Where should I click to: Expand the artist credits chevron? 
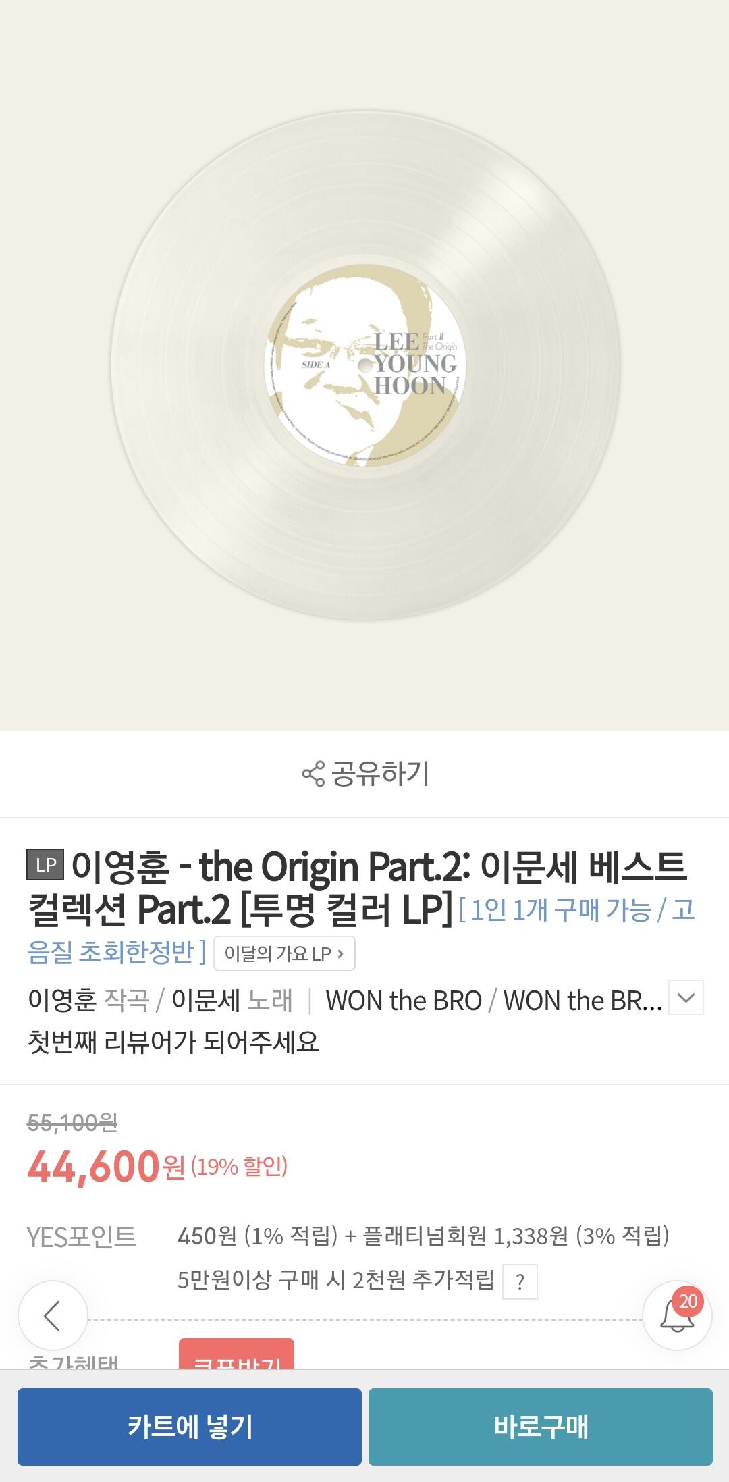(x=686, y=997)
